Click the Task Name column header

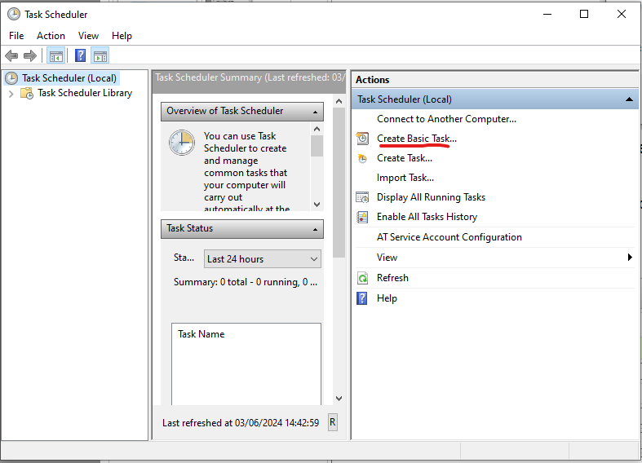[201, 334]
